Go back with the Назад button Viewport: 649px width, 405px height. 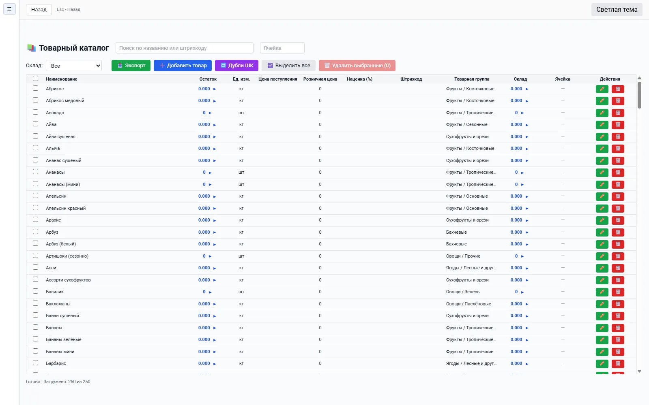coord(39,9)
